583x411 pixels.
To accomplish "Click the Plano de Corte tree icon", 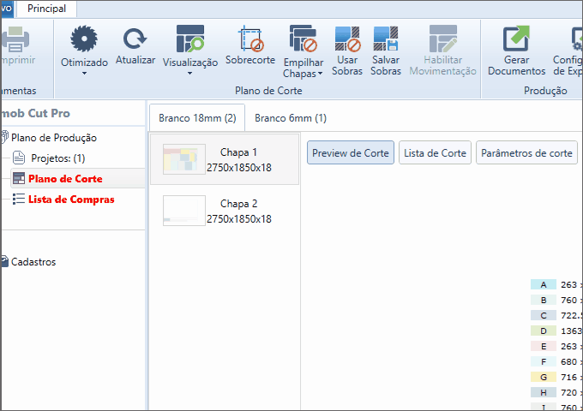I will pos(19,179).
